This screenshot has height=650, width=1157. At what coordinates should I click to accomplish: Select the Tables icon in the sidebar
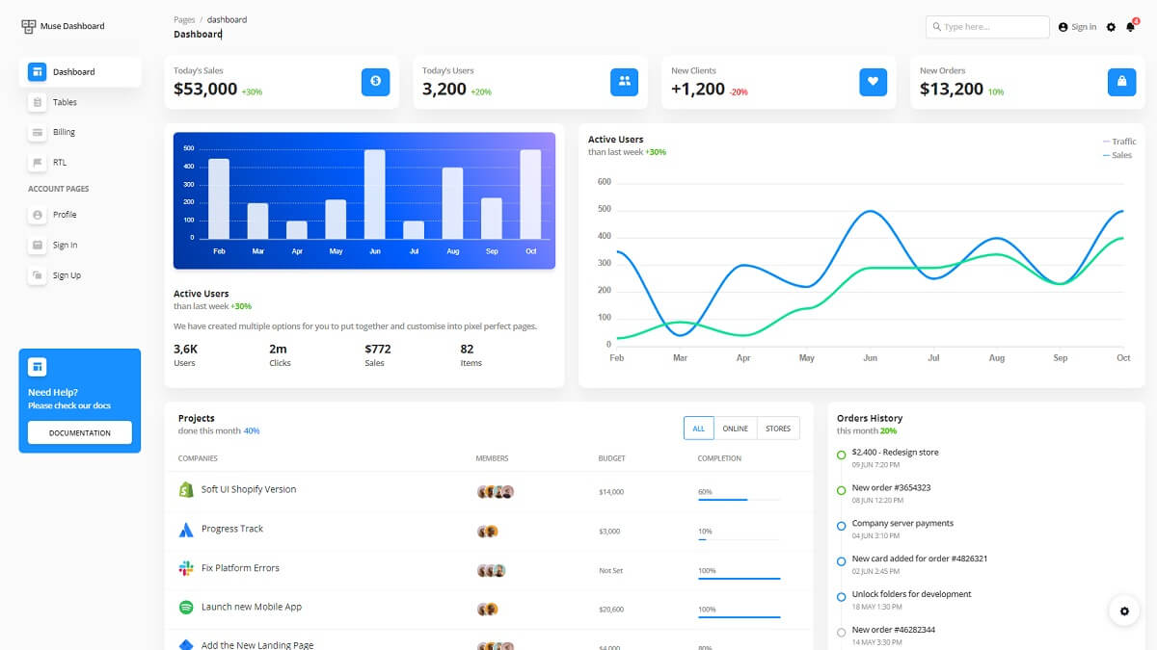[37, 101]
